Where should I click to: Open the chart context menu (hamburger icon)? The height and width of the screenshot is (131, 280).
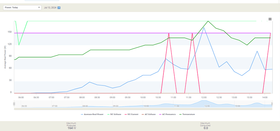coord(270,19)
